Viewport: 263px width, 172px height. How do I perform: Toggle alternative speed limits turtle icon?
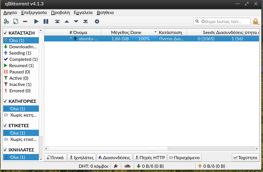(x=128, y=166)
